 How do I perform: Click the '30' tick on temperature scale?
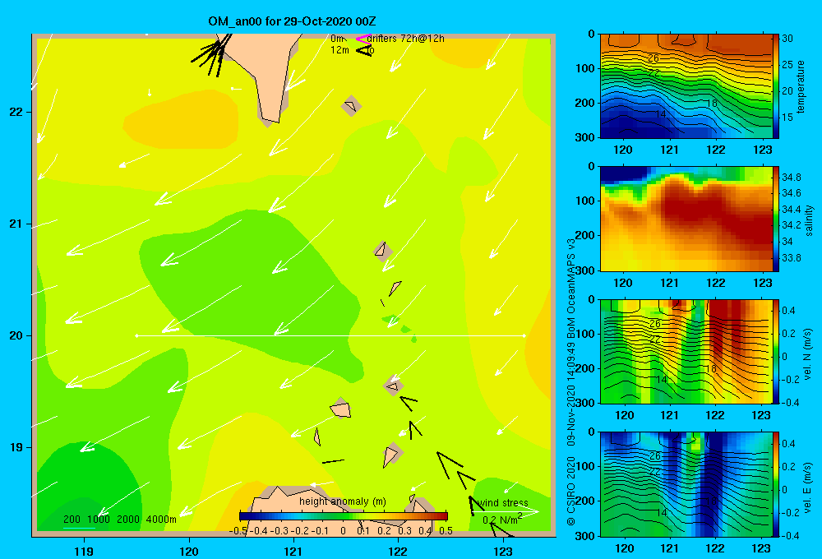[787, 39]
